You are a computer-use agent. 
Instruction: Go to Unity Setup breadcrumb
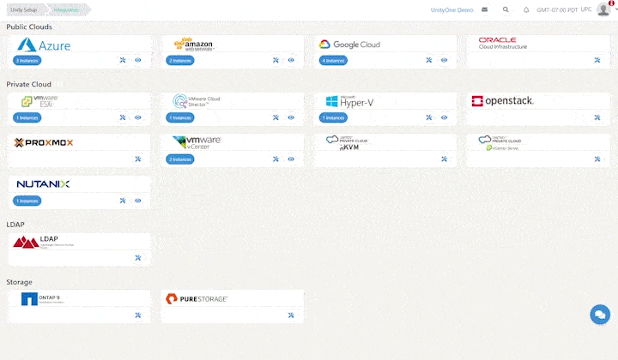click(x=24, y=9)
